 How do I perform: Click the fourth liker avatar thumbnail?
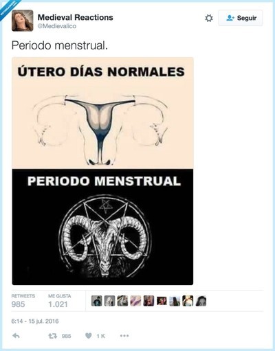point(135,301)
